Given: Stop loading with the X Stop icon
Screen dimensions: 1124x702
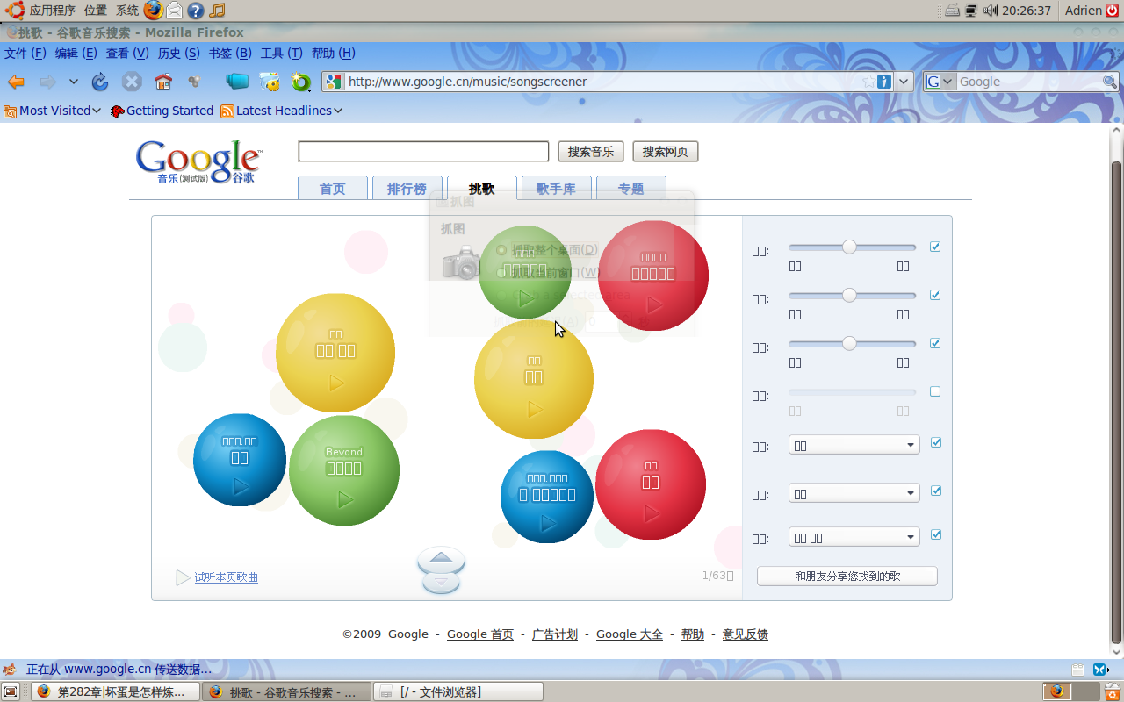Looking at the screenshot, I should click(132, 82).
